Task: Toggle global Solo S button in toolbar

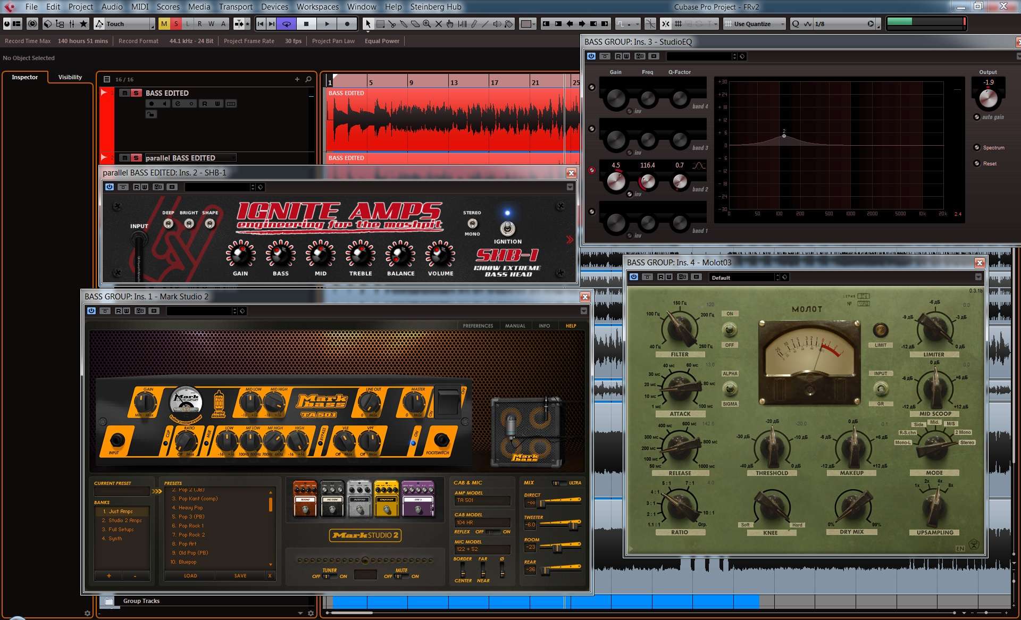Action: 176,24
